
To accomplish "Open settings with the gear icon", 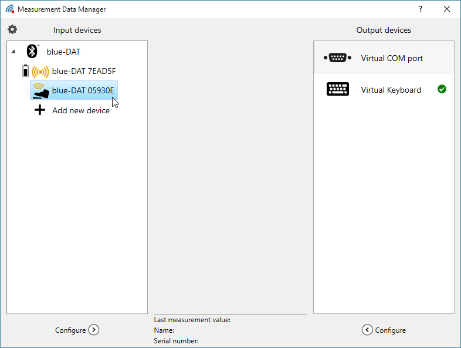I will [12, 30].
